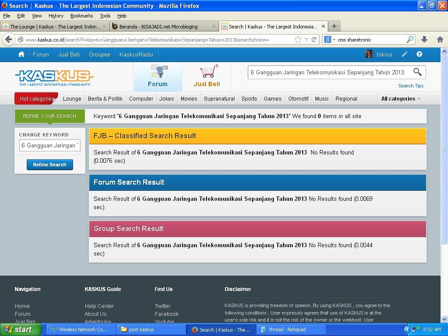Open the Help menu
The image size is (448, 336).
click(122, 16)
